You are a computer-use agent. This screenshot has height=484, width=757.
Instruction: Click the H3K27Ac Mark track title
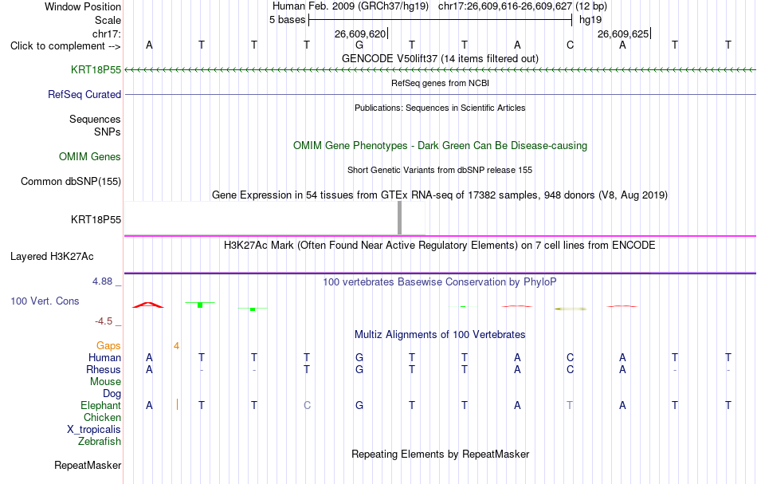440,246
